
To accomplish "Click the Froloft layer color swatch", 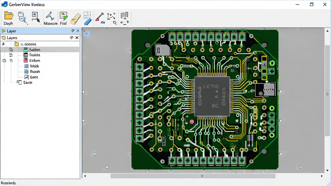I will [x=26, y=55].
